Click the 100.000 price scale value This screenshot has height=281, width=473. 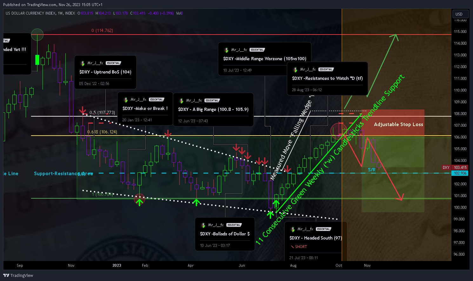pyautogui.click(x=460, y=208)
